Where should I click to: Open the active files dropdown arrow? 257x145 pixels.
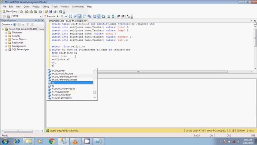tap(251, 21)
